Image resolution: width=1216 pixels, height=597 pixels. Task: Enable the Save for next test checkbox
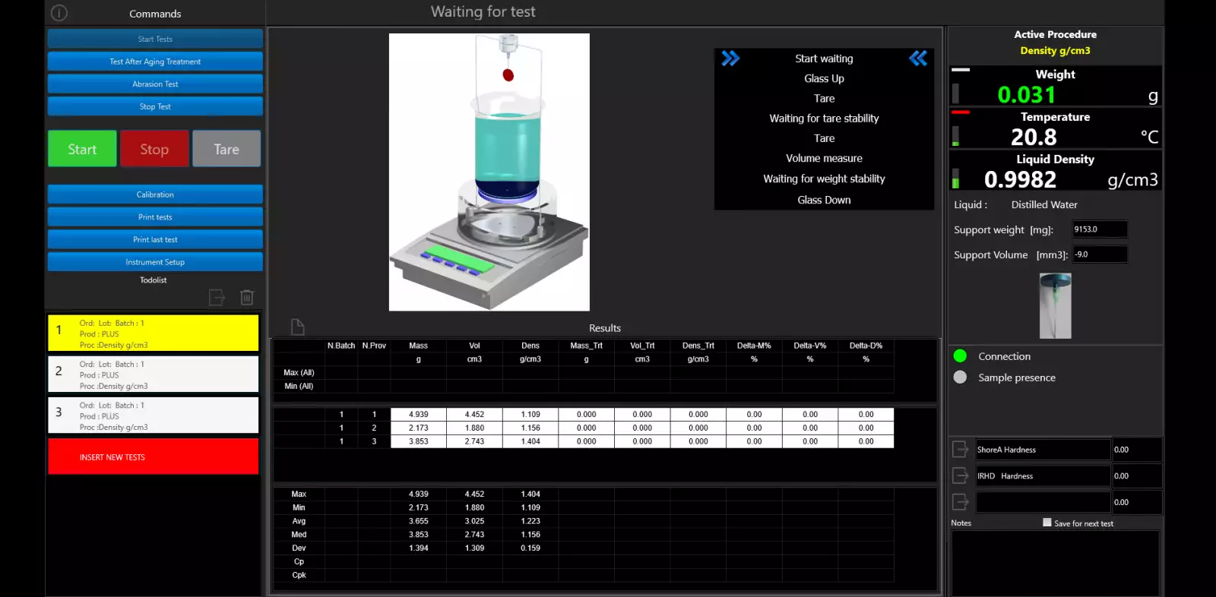click(1047, 523)
